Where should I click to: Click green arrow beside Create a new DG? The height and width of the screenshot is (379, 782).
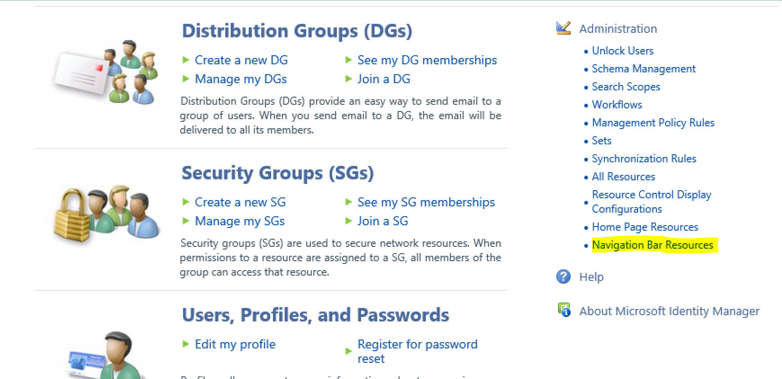[186, 60]
